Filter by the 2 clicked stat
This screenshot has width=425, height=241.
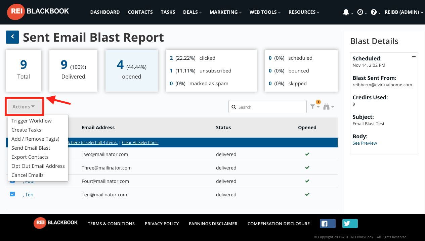[x=193, y=58]
